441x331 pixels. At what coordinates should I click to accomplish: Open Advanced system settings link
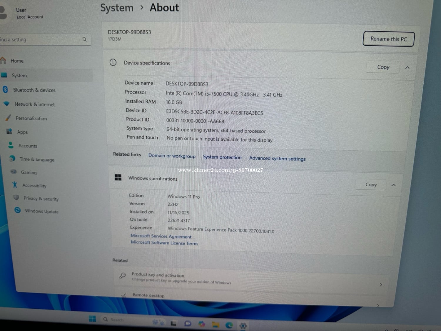click(277, 159)
